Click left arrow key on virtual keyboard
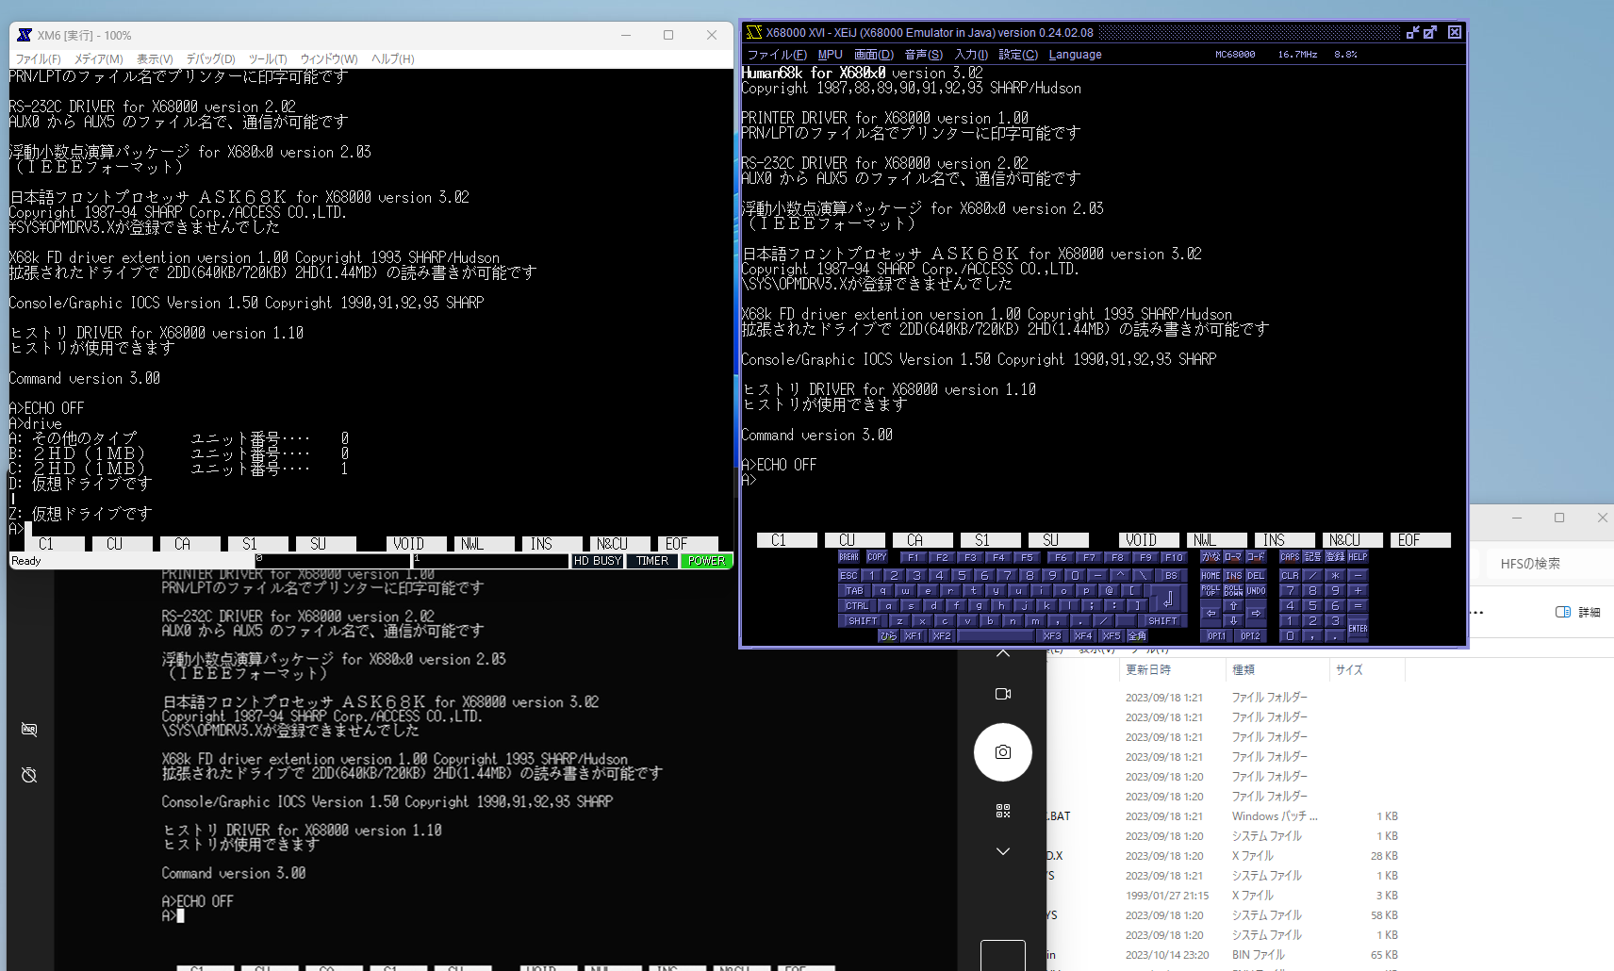The height and width of the screenshot is (971, 1614). 1211,614
